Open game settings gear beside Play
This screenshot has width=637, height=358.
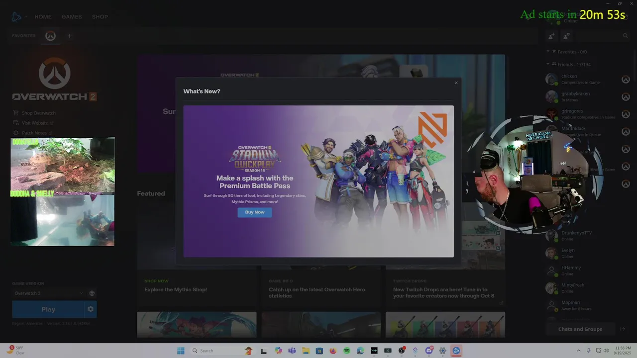91,309
